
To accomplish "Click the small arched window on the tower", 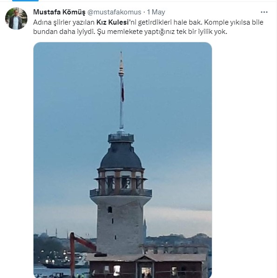I will point(110,210).
